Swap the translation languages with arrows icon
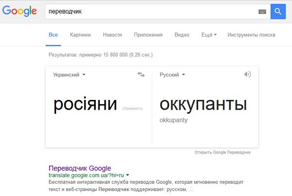Image resolution: width=292 pixels, height=196 pixels. pyautogui.click(x=141, y=75)
